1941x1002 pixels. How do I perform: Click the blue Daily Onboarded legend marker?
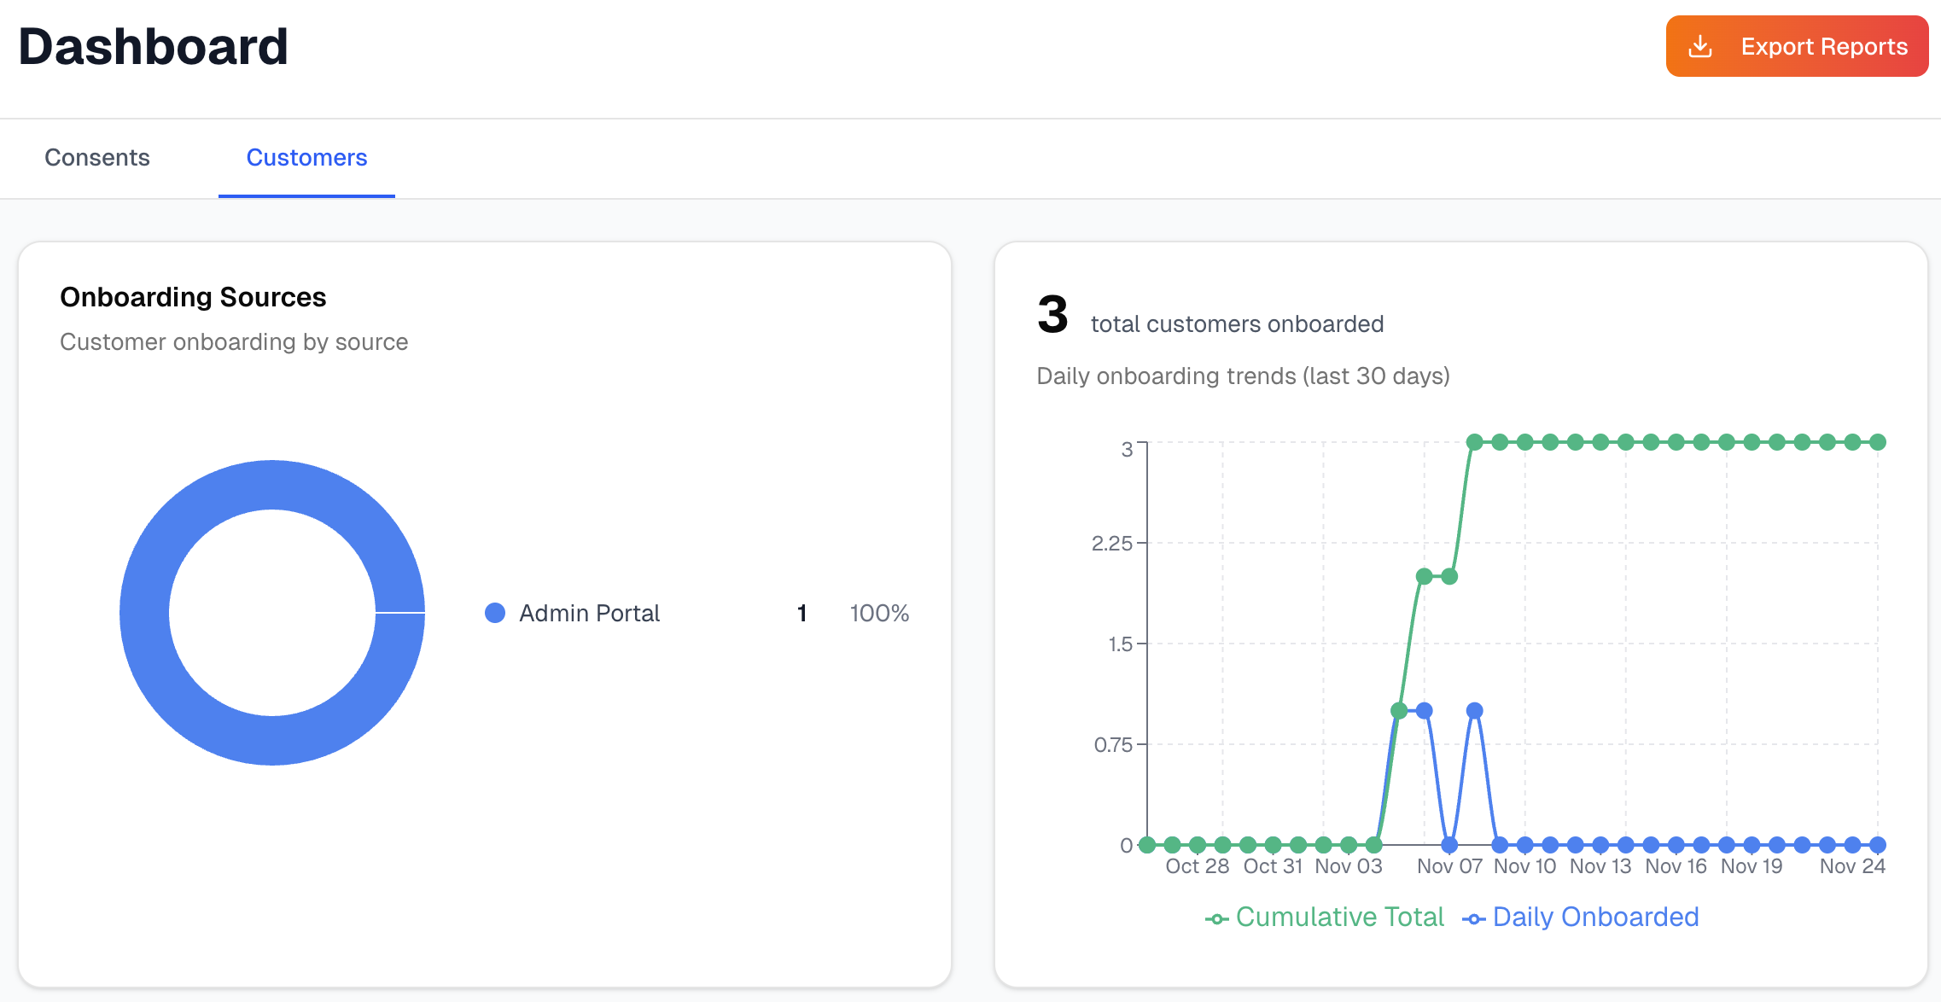(x=1475, y=917)
